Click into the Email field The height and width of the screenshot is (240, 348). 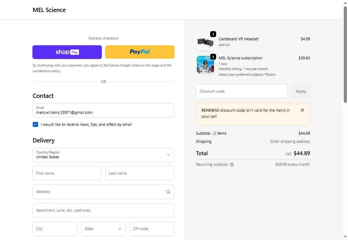103,110
